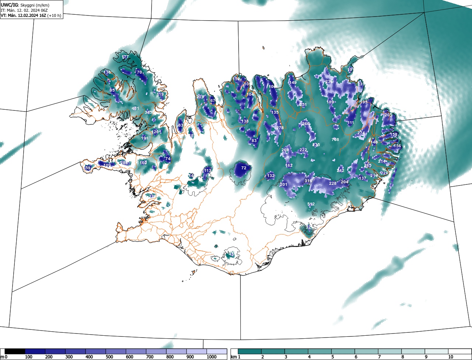The height and width of the screenshot is (360, 472).
Task: Click the 'VT: Mán. 12.02.2024 16Z (+10 h)' line
Action: (31, 16)
